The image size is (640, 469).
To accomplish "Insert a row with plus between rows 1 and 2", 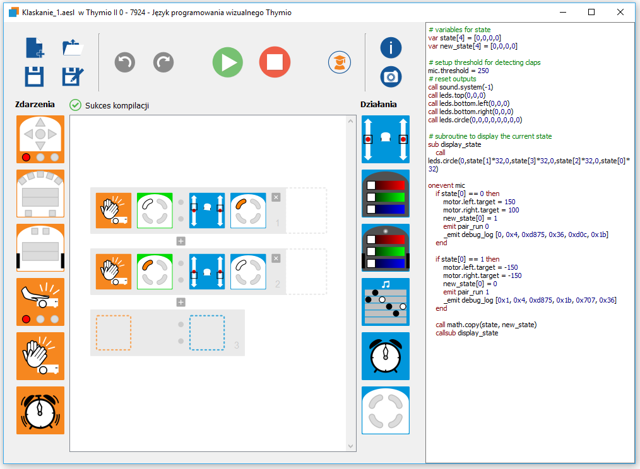I will (x=181, y=241).
